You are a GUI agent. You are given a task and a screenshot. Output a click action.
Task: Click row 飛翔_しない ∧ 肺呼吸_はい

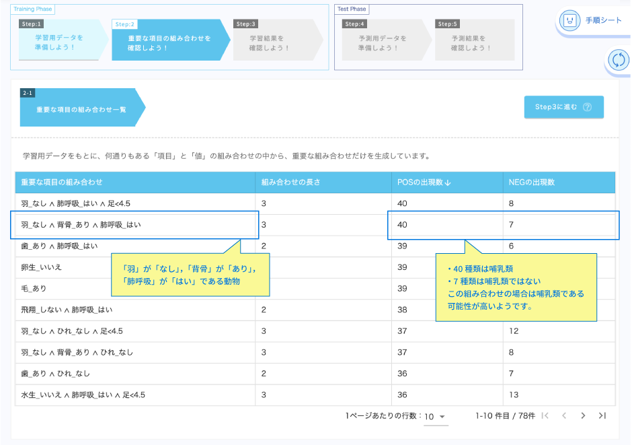click(315, 310)
